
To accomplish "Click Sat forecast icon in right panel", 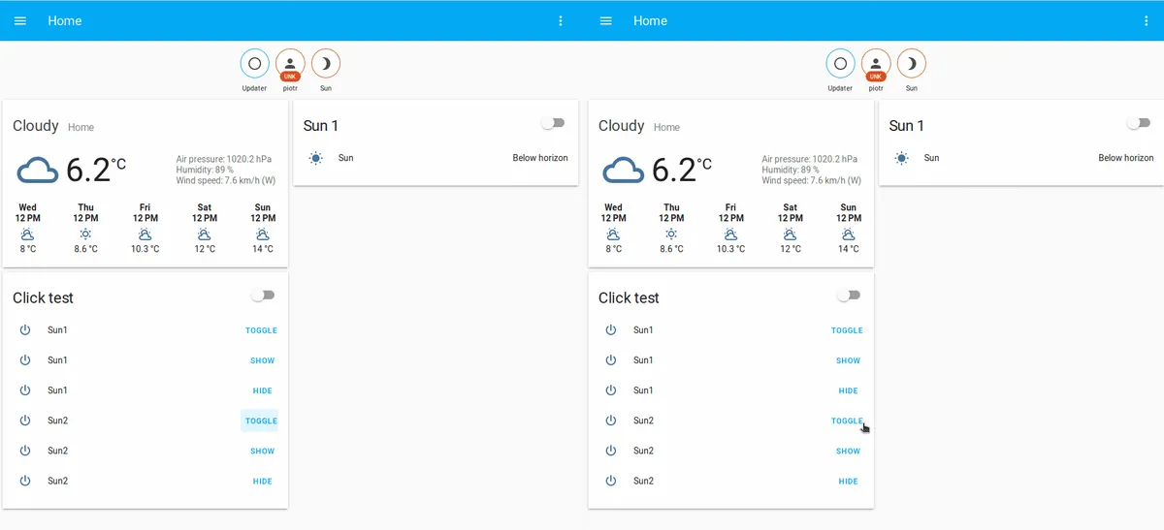I will [791, 234].
